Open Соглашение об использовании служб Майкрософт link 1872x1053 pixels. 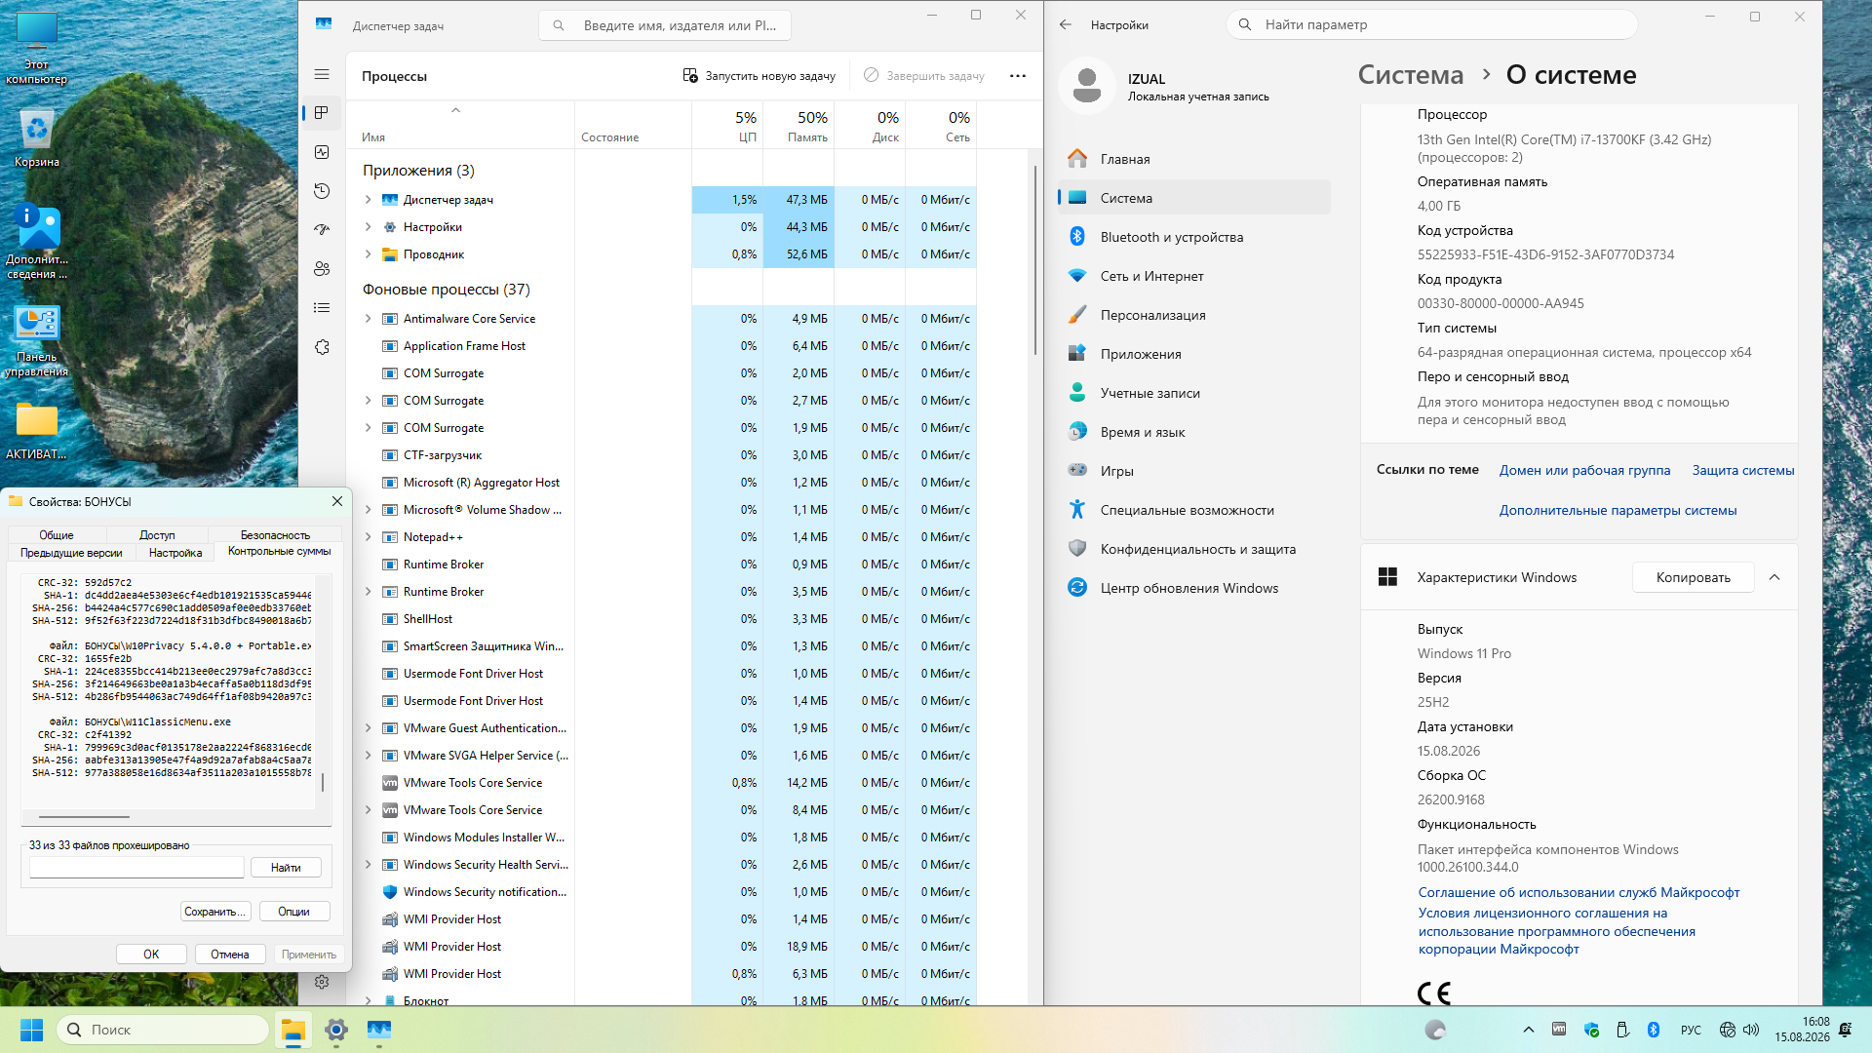1579,892
